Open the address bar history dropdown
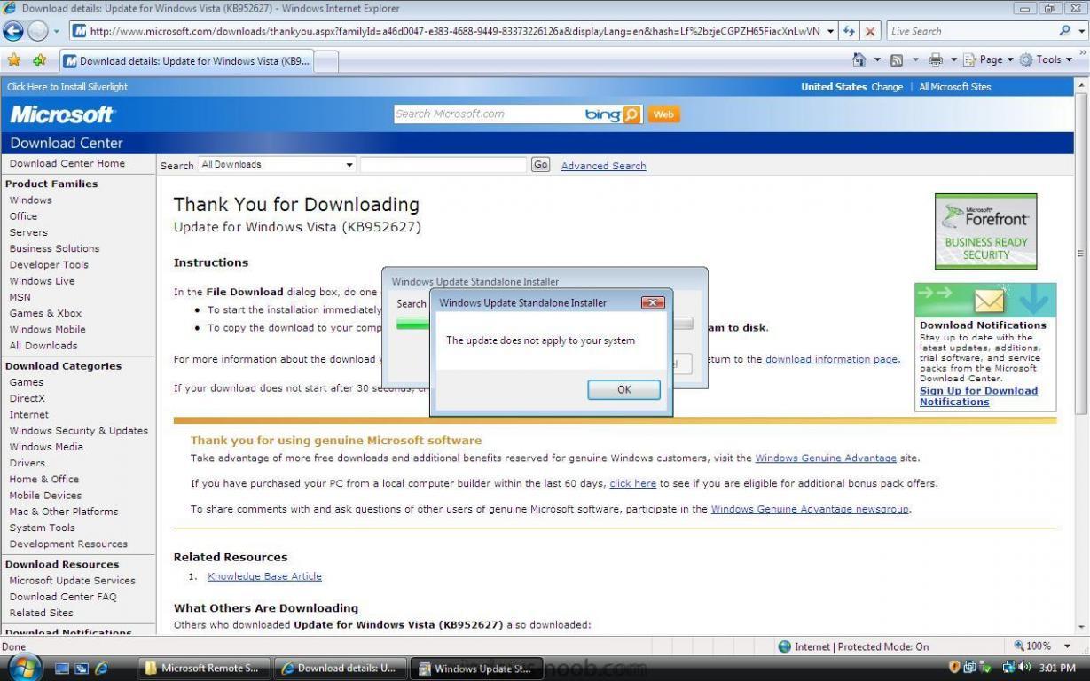The width and height of the screenshot is (1090, 681). [x=830, y=31]
